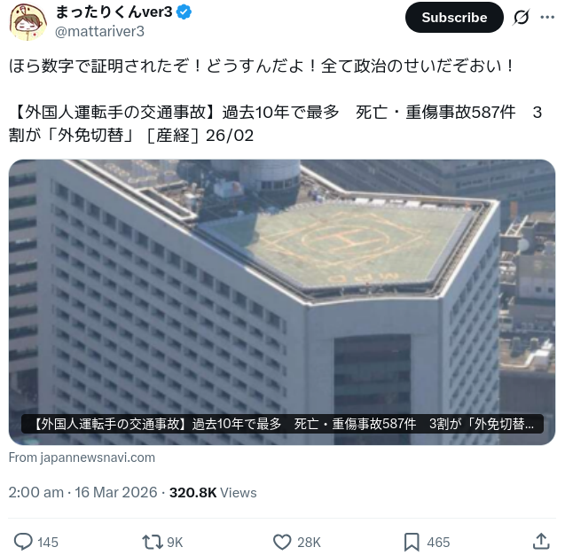
Task: Click the 28K likes count
Action: [309, 543]
